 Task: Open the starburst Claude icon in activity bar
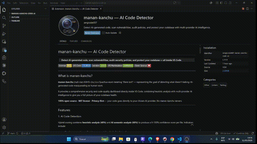click(4, 66)
